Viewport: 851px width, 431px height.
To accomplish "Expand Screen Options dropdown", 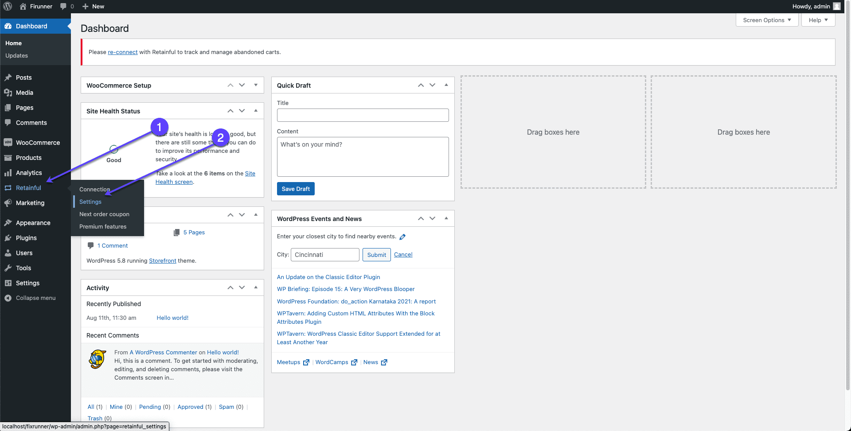I will click(x=767, y=20).
